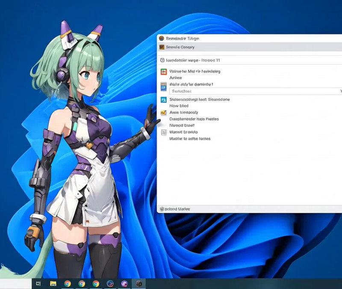Click the blue document icon beside the text field
Viewport: 342px width, 289px height.
[164, 86]
